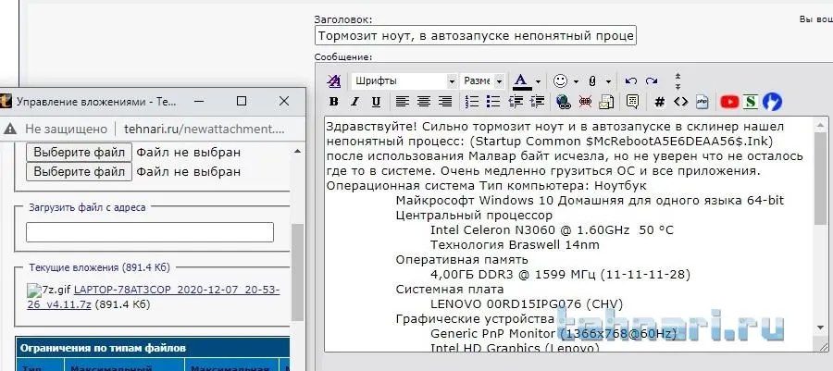Insert a numbered ordered list

tap(472, 102)
